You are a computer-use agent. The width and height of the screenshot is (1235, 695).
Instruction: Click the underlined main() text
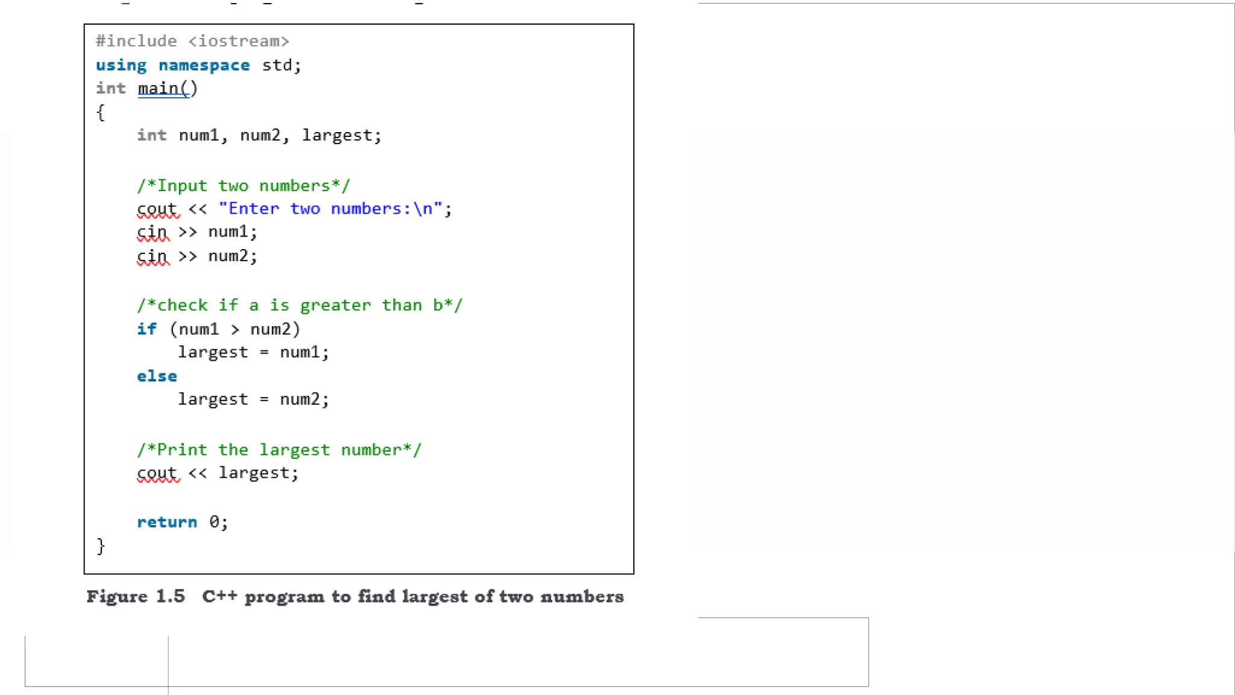pos(167,89)
